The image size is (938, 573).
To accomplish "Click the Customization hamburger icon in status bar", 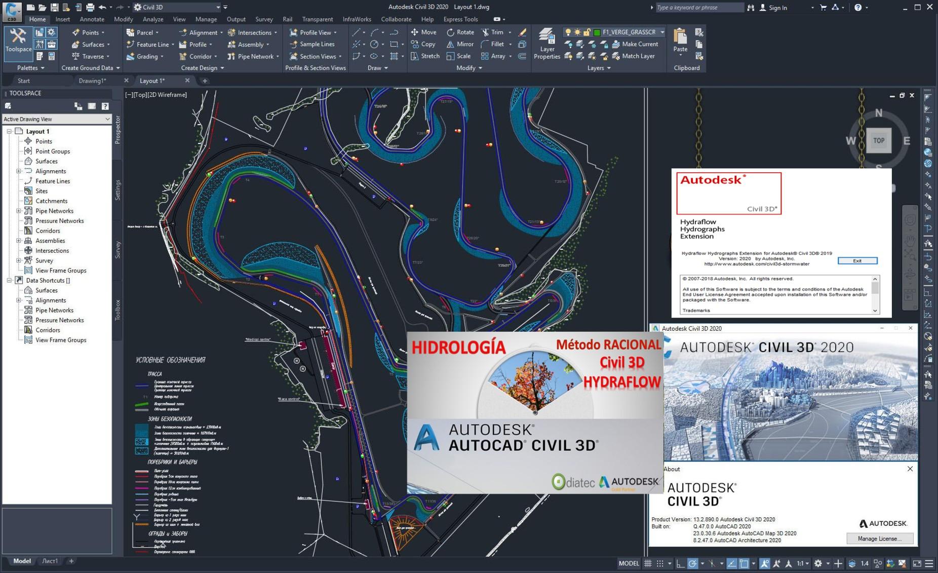I will 929,563.
